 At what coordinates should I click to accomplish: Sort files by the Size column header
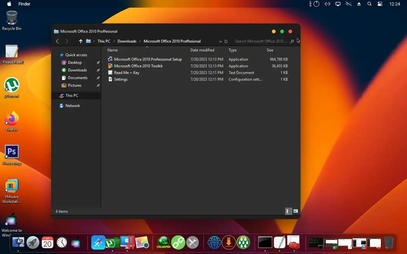(x=270, y=50)
